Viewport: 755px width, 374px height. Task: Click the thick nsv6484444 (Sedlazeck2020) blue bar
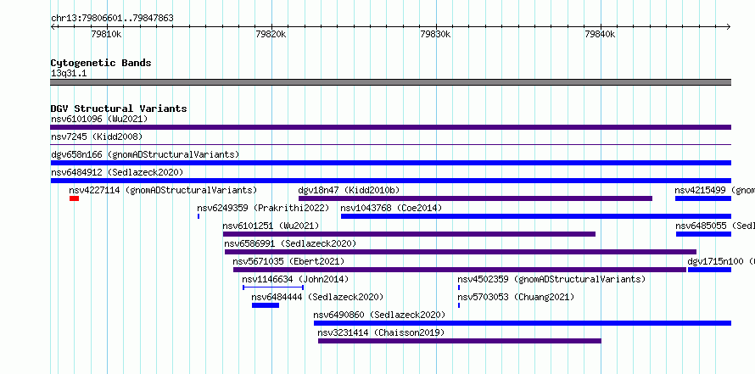point(266,305)
